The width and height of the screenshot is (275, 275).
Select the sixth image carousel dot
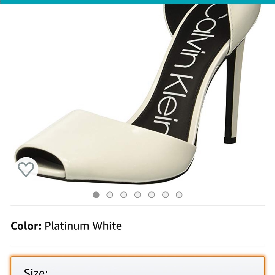click(x=164, y=194)
